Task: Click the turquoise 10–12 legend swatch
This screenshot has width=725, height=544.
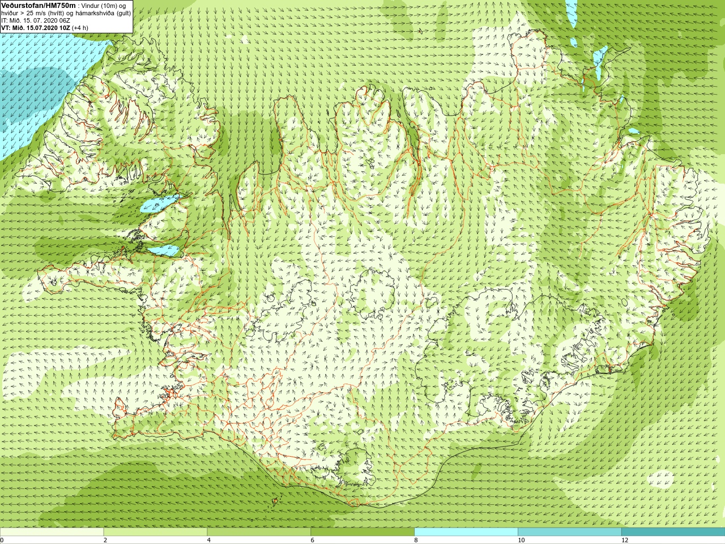Action: click(x=570, y=532)
